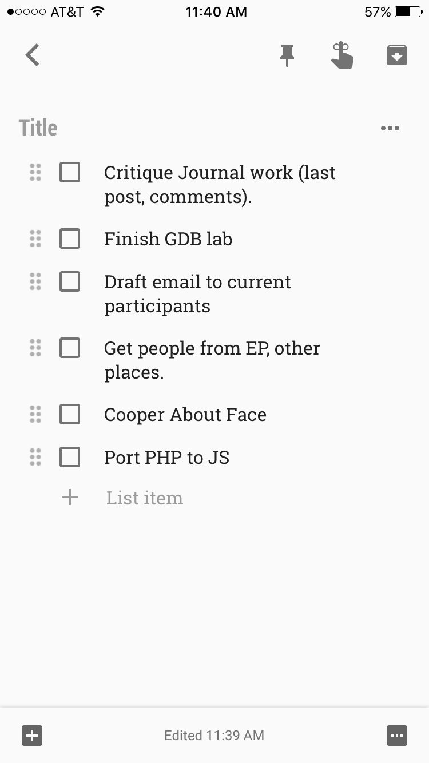The image size is (429, 763).
Task: Check the Critique Journal work item
Action: coord(70,172)
